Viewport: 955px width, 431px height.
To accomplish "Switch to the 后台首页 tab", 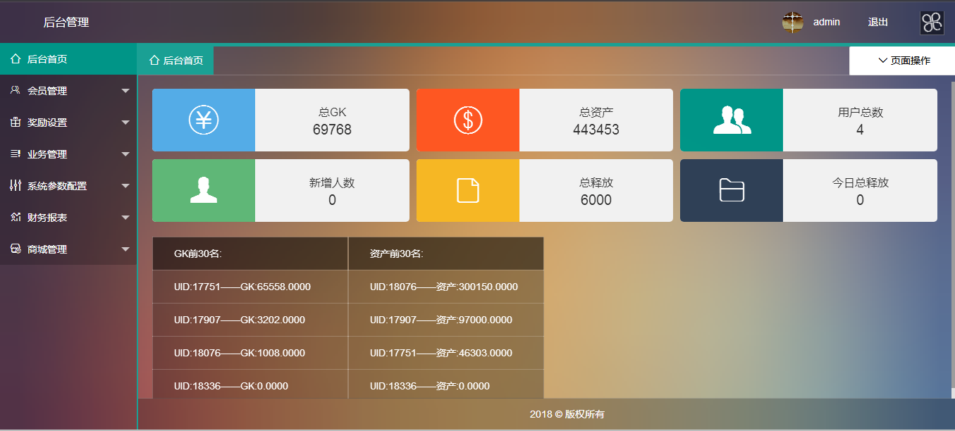I will pyautogui.click(x=176, y=61).
